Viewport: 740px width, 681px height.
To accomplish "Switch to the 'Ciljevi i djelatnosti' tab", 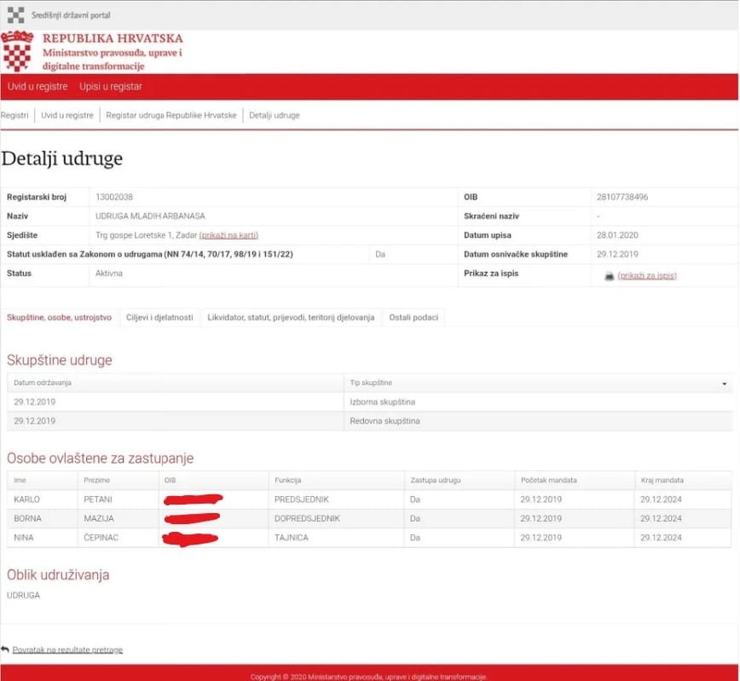I will 159,317.
